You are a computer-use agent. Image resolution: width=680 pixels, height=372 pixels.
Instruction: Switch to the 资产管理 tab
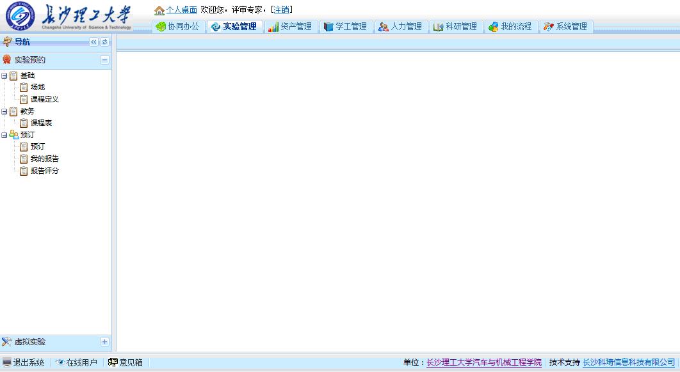point(291,27)
